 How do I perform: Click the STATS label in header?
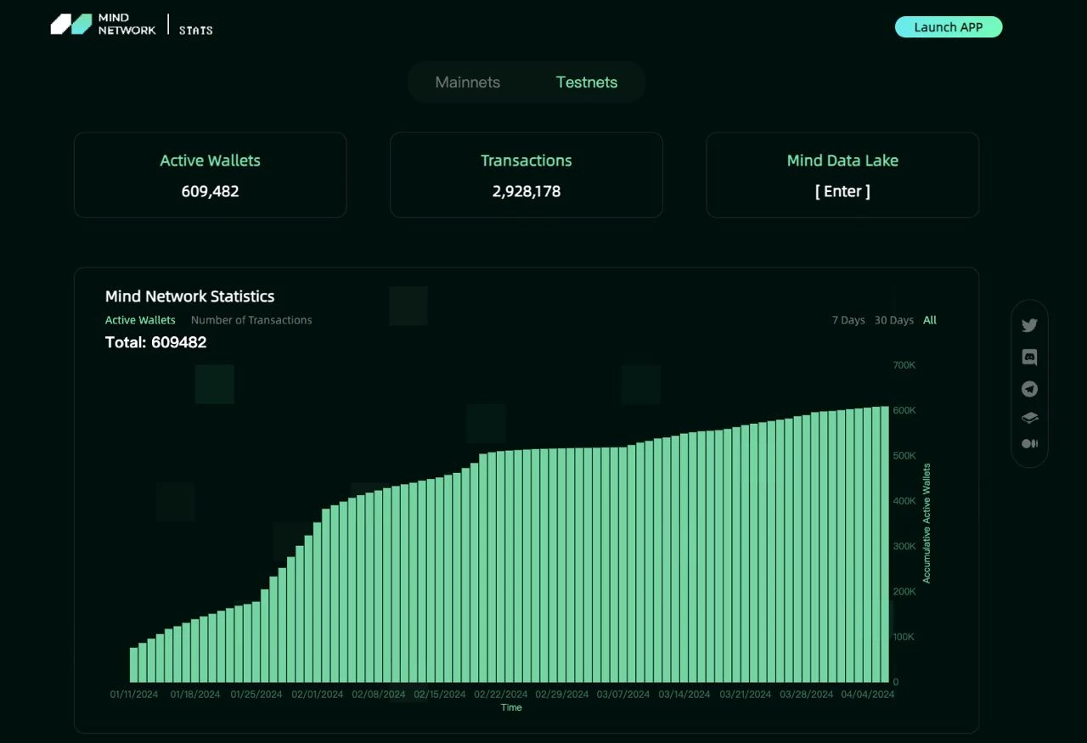point(195,30)
